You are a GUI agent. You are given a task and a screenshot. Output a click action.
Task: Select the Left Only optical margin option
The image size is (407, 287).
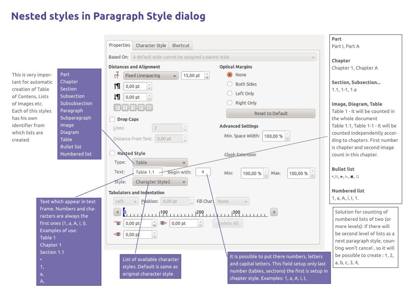[x=230, y=94]
